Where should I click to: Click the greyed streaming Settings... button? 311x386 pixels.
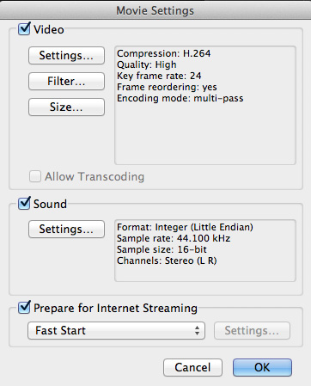252,330
